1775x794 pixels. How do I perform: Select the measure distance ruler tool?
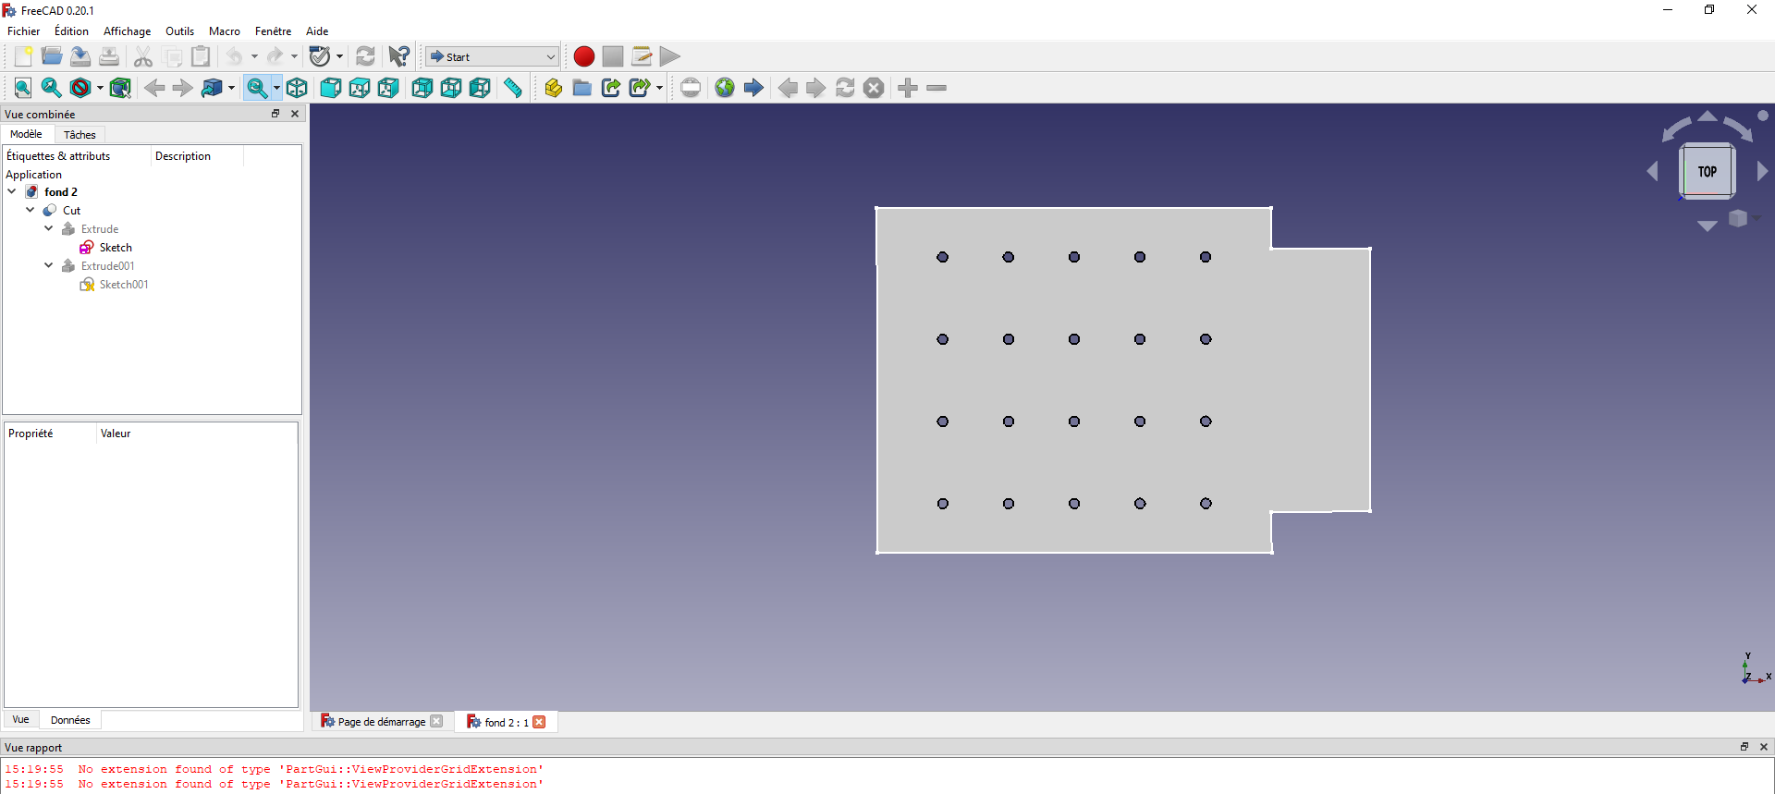[x=513, y=88]
